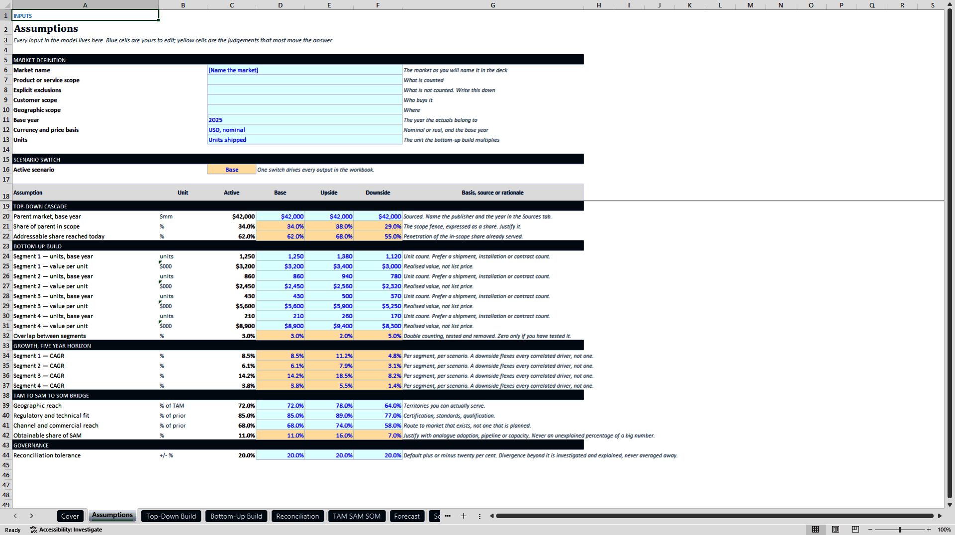Select Segment 4 base value $8,900
Viewport: 955px width, 535px height.
click(281, 326)
